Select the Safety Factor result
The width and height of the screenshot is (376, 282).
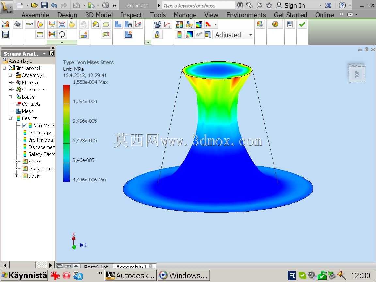(x=39, y=154)
